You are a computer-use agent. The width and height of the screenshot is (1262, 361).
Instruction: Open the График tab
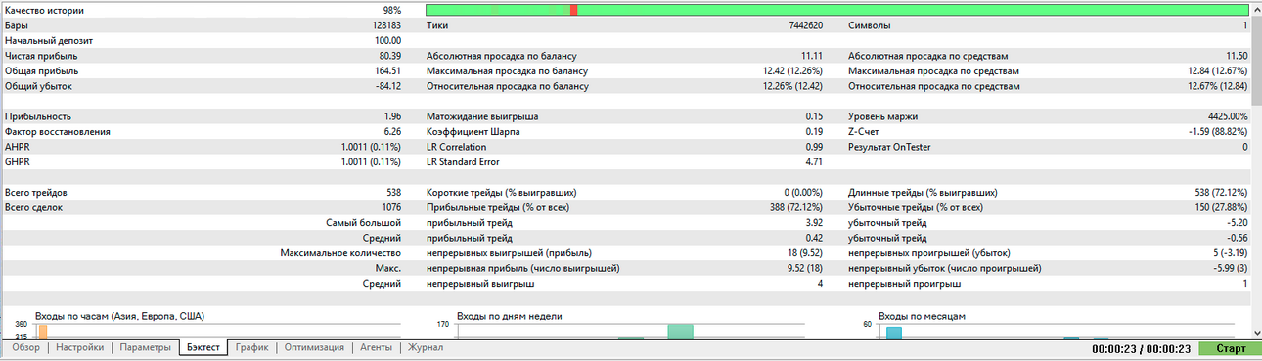pyautogui.click(x=252, y=347)
